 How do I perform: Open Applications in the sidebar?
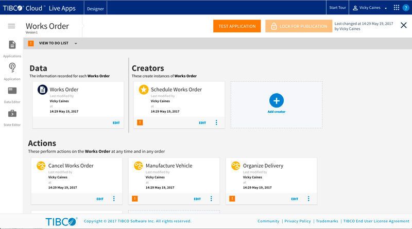[x=12, y=49]
